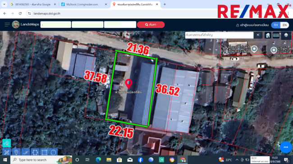Screen dimensions: 293x164
Task: Go back in browser history
Action: click(5, 13)
